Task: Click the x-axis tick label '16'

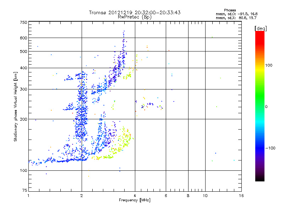Action: click(x=241, y=196)
